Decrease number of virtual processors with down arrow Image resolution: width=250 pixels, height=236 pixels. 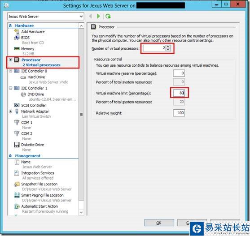pyautogui.click(x=168, y=49)
